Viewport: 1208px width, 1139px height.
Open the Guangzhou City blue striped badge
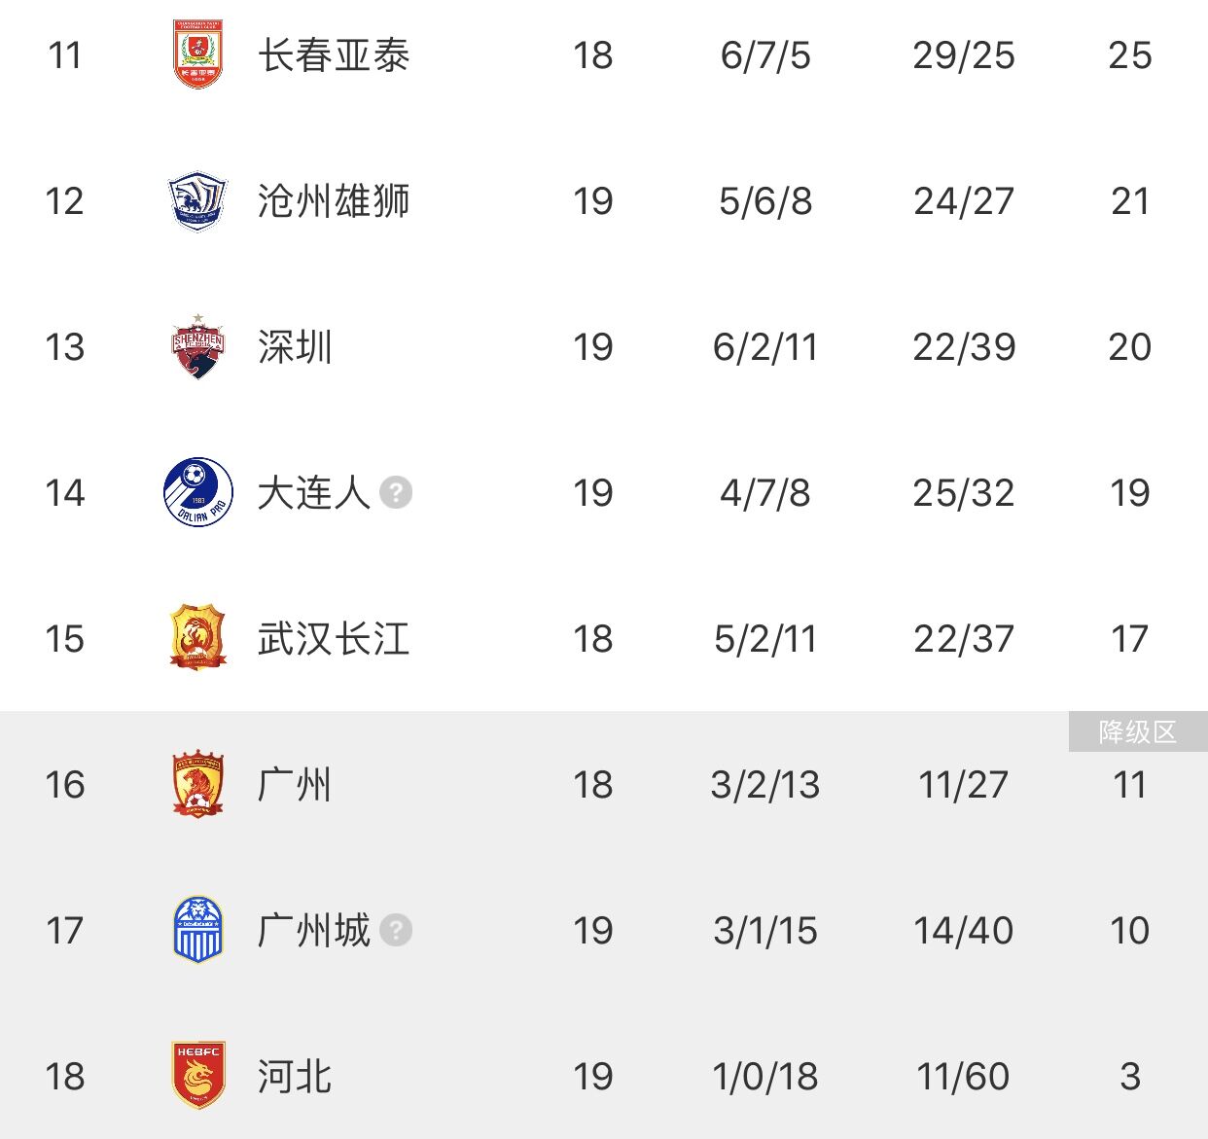(x=197, y=930)
